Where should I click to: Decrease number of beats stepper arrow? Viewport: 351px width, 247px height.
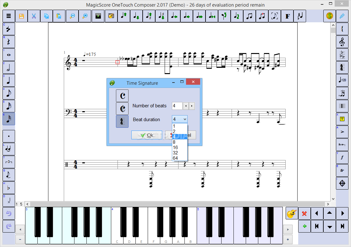click(186, 106)
